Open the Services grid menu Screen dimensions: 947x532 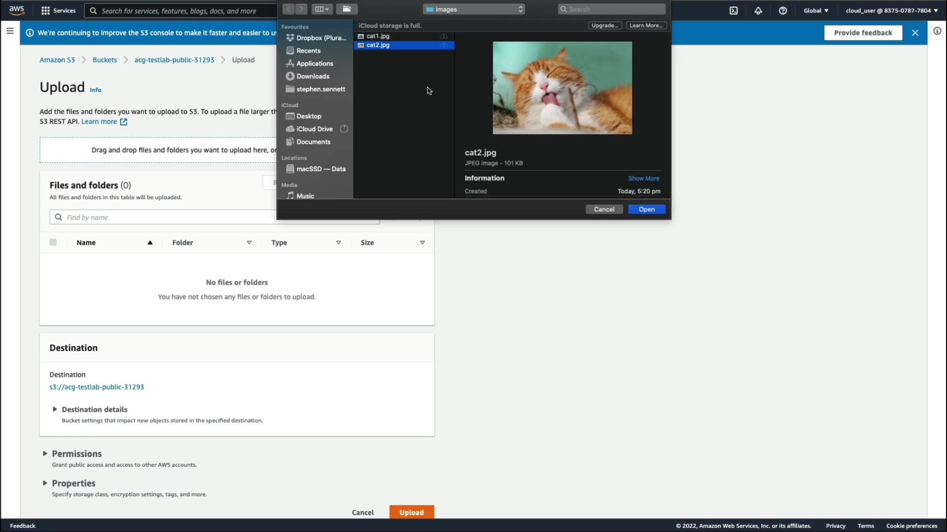(58, 10)
